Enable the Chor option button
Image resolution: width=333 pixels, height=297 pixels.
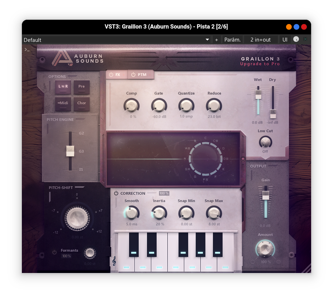click(81, 103)
